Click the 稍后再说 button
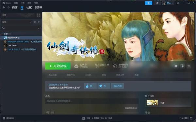Viewport: 196px width, 122px height. point(118,86)
